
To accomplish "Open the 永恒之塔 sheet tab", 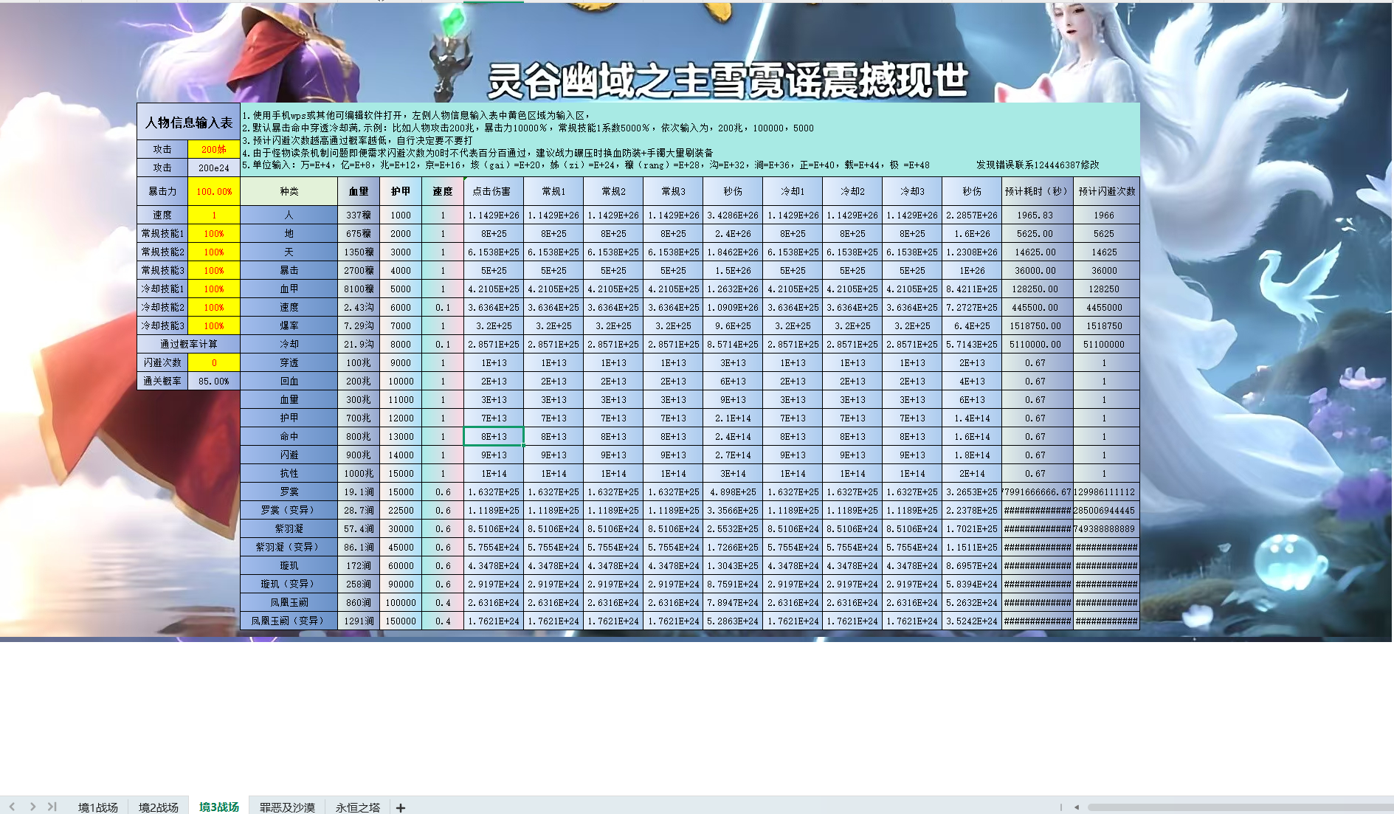I will coord(358,807).
